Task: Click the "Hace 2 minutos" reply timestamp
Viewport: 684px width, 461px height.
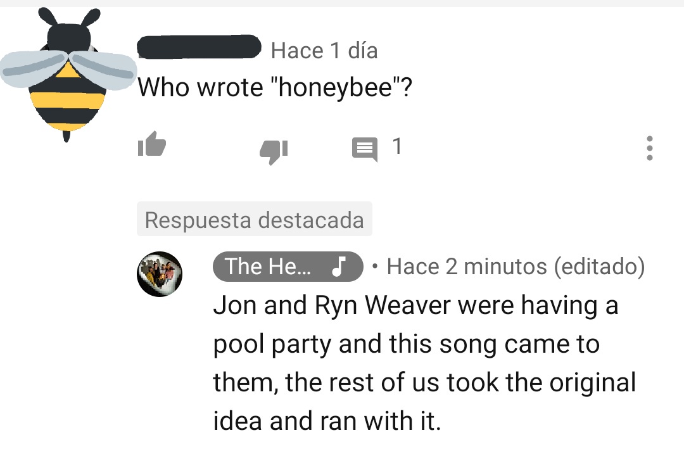Action: click(x=467, y=267)
